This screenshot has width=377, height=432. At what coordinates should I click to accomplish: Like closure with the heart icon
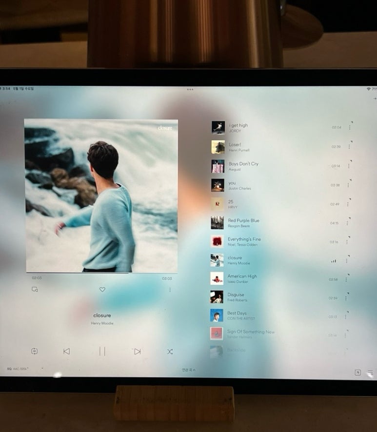tap(102, 290)
